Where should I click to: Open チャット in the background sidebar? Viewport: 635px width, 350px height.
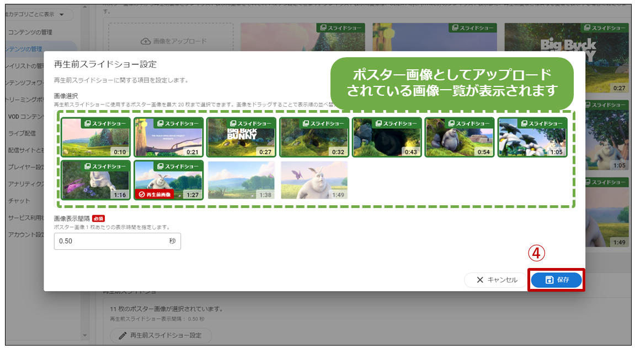coord(19,201)
